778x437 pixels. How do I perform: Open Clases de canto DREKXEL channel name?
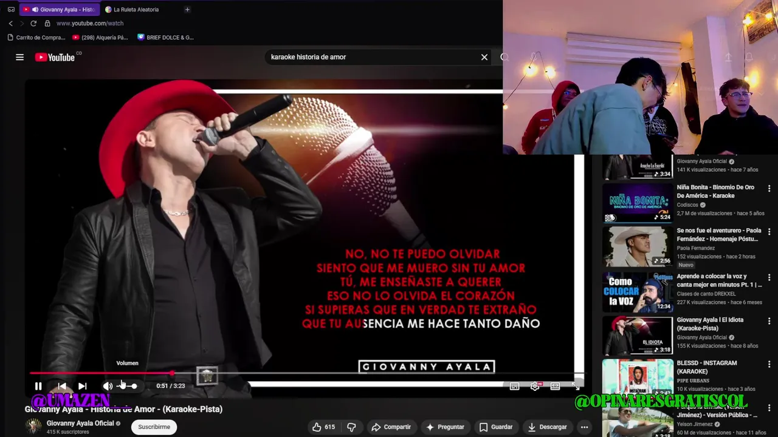(706, 294)
